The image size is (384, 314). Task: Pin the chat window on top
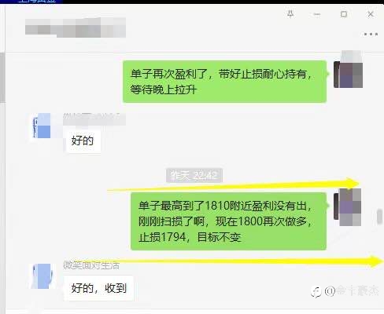coord(290,13)
